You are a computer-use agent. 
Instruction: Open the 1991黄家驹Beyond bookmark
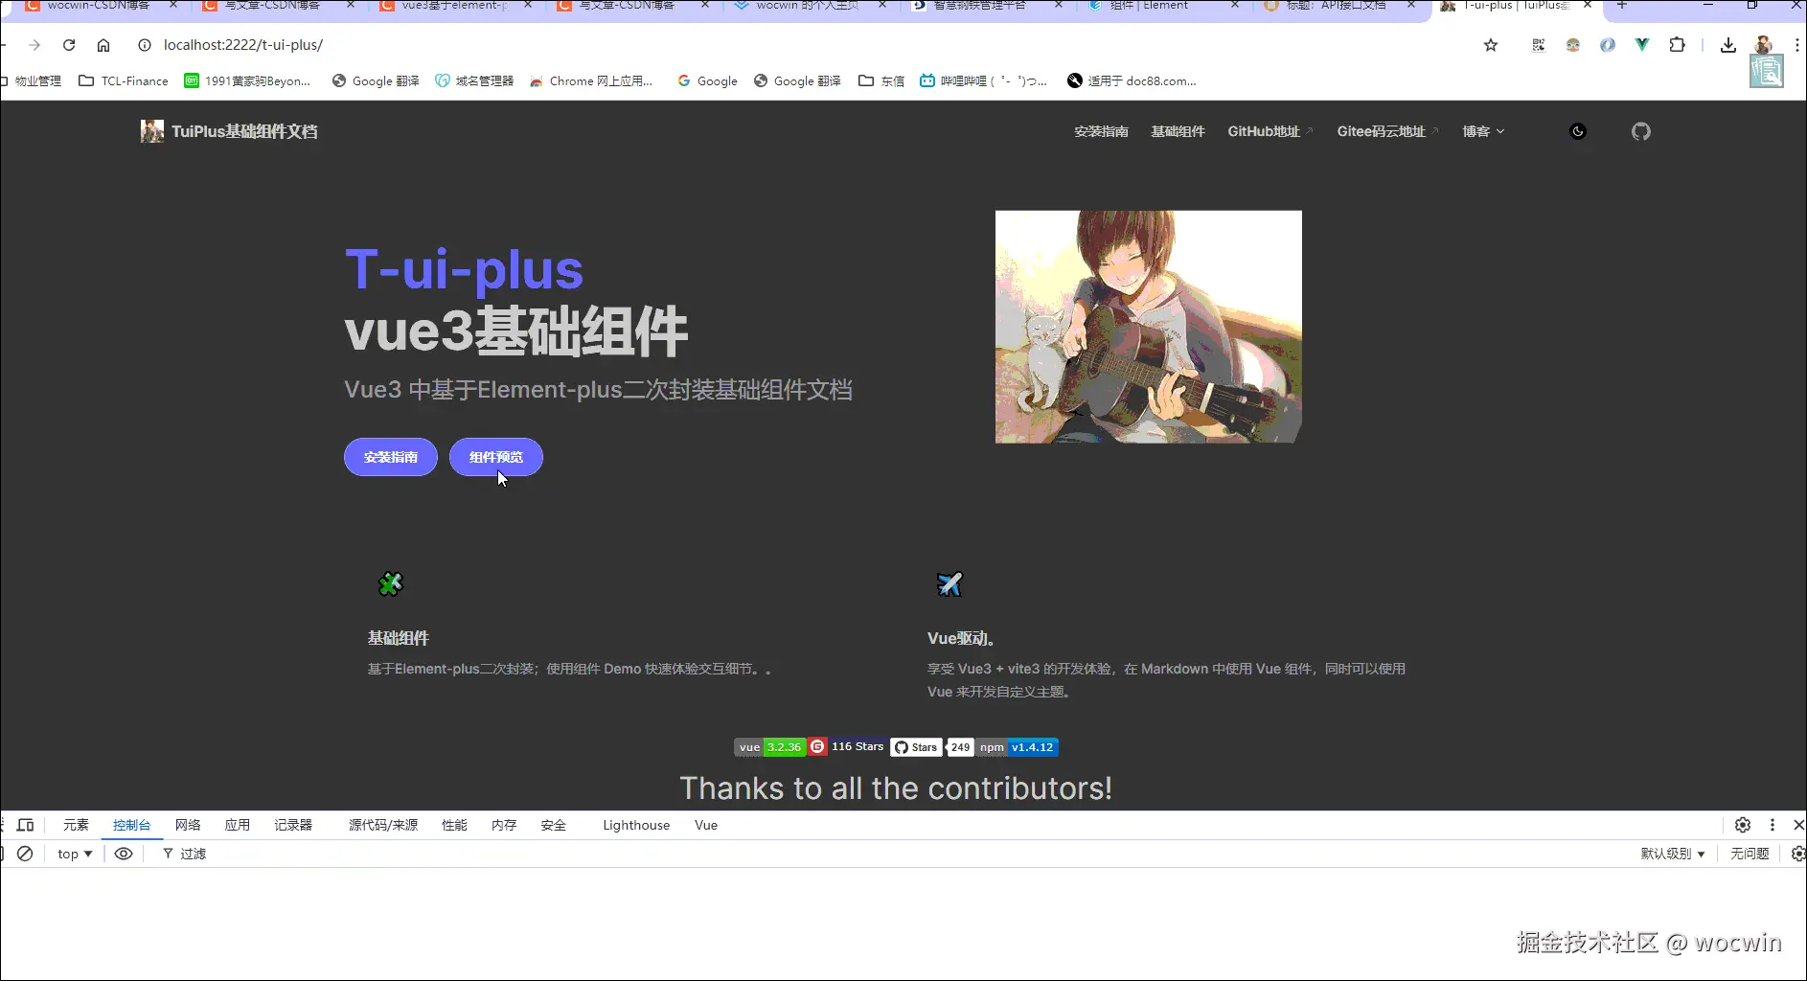click(x=248, y=81)
